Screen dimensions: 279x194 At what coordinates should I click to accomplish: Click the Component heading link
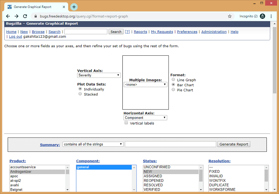[88, 161]
